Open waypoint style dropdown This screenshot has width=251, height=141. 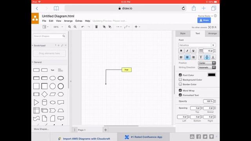[127, 27]
